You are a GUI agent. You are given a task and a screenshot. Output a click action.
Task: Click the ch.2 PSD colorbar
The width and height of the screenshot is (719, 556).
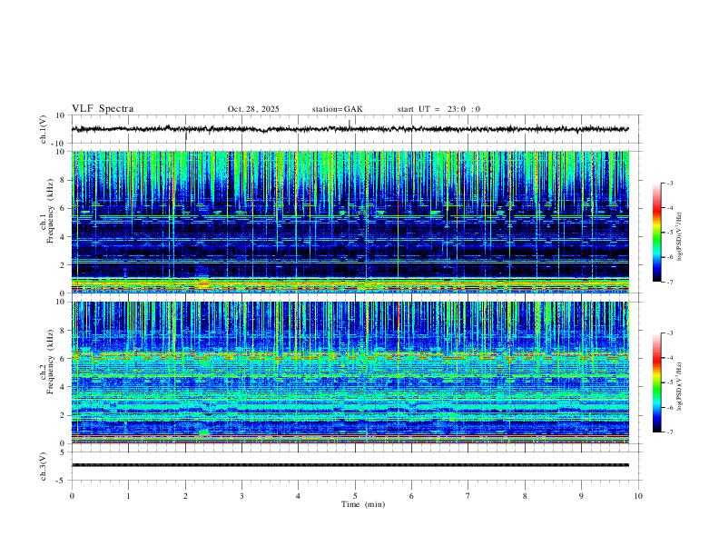[x=657, y=382]
